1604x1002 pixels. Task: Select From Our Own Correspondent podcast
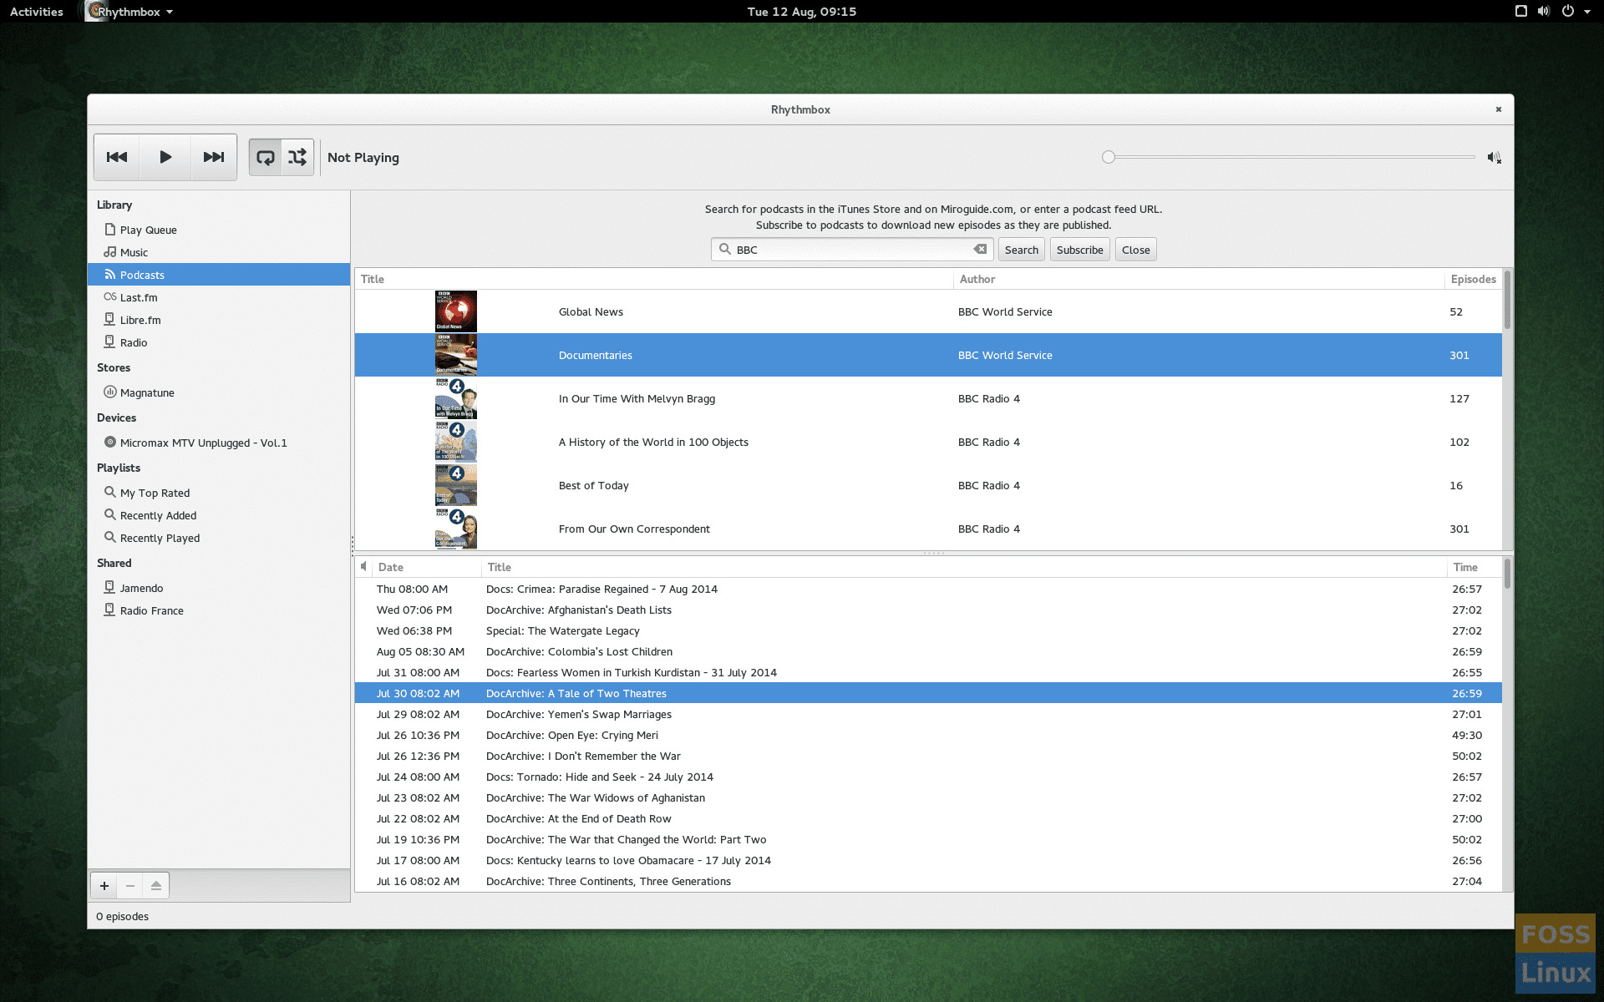point(928,529)
